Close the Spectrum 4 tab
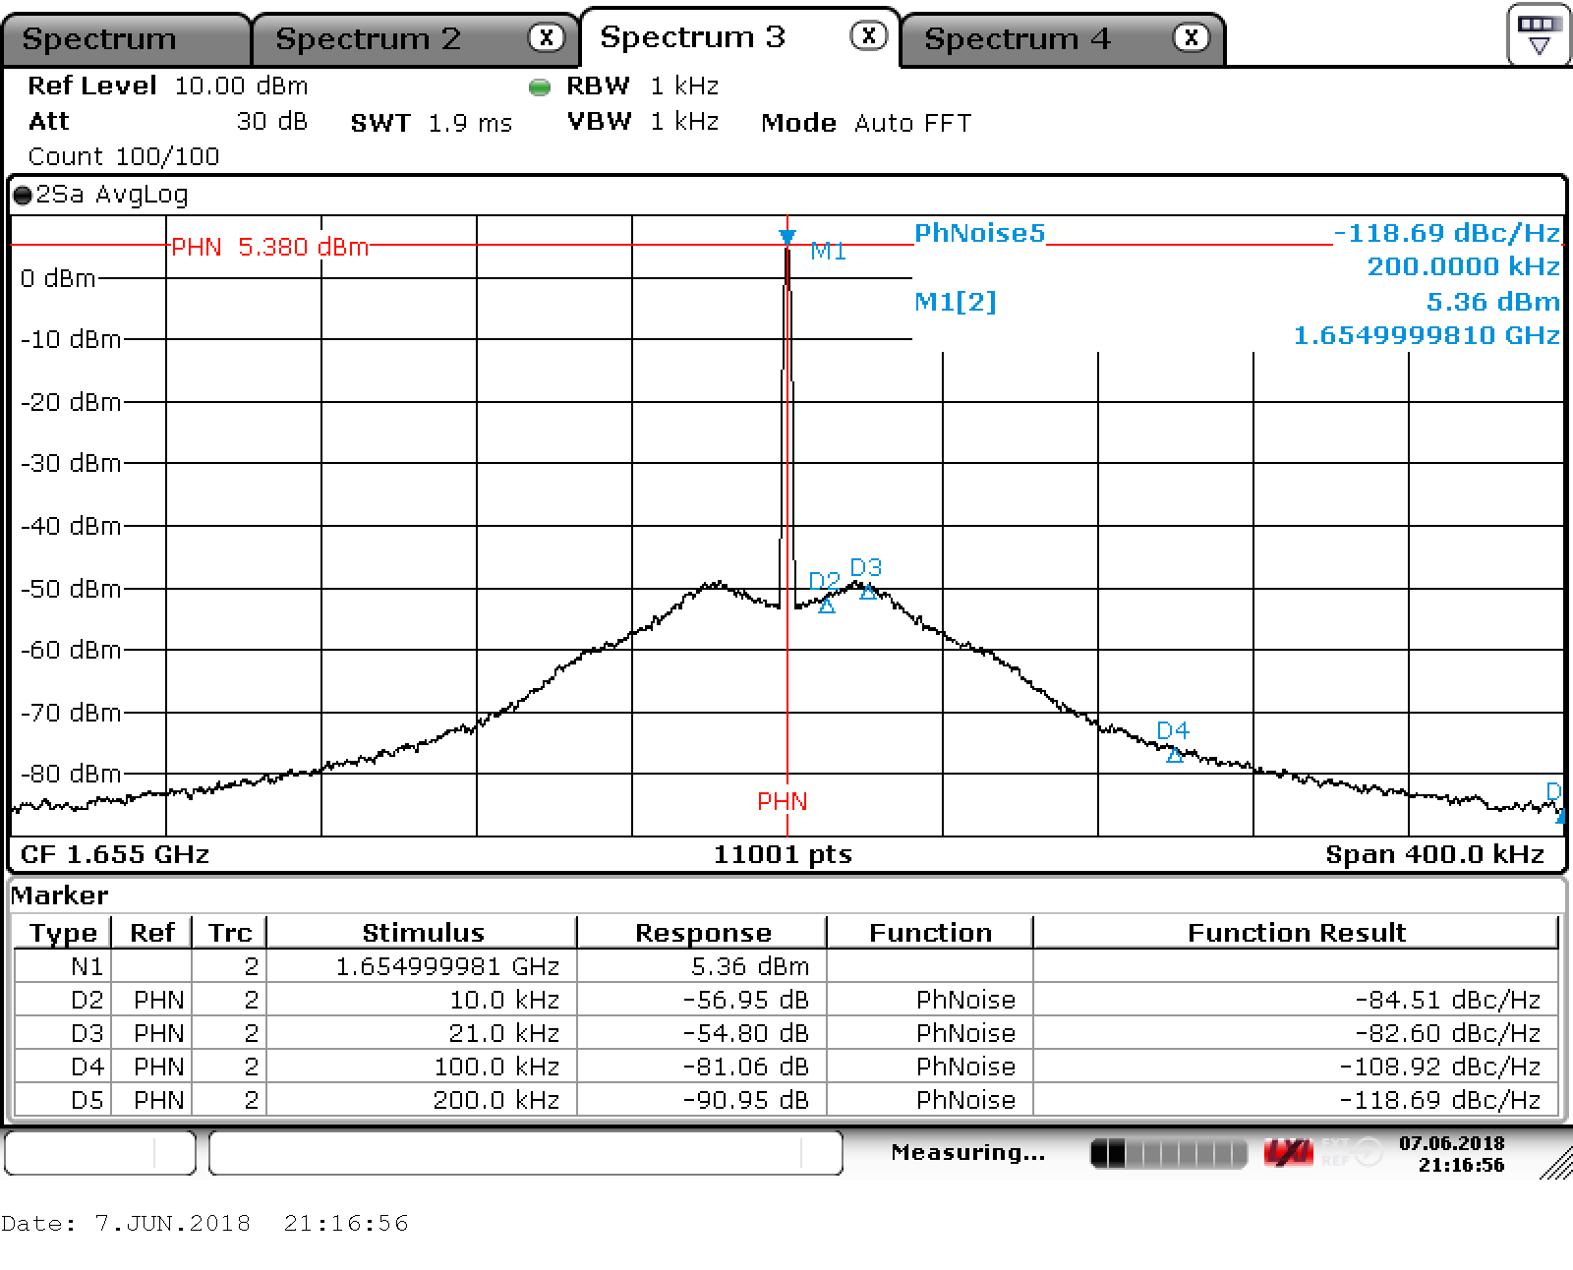Image resolution: width=1573 pixels, height=1270 pixels. (1191, 38)
